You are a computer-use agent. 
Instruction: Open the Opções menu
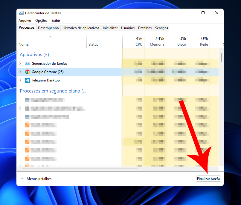tap(41, 21)
